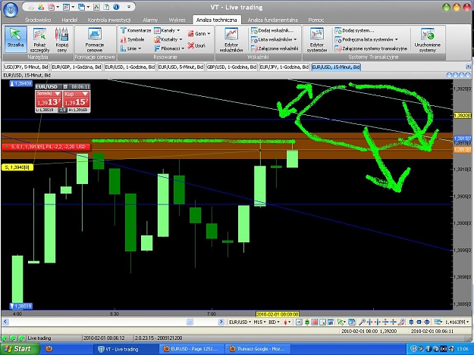Screen dimensions: 474x355
Task: Click the red square icon in chart toolbar
Action: click(315, 322)
